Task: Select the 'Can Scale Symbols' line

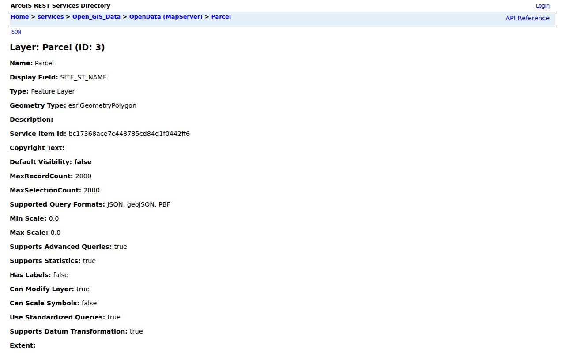Action: [53, 303]
